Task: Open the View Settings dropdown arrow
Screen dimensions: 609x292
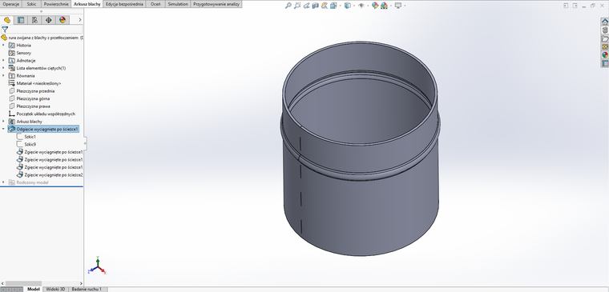Action: (x=405, y=6)
